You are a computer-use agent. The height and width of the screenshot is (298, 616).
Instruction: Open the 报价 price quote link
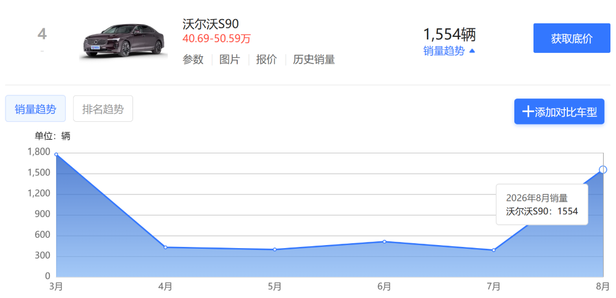(266, 60)
